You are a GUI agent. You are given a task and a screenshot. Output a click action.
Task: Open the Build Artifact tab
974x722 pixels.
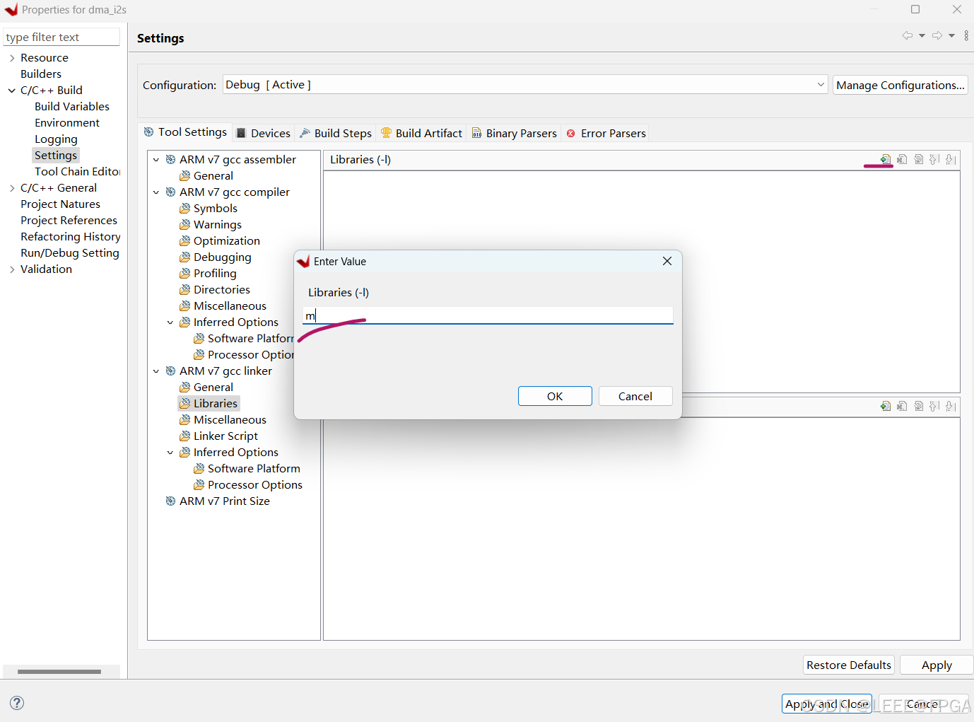[x=421, y=133]
